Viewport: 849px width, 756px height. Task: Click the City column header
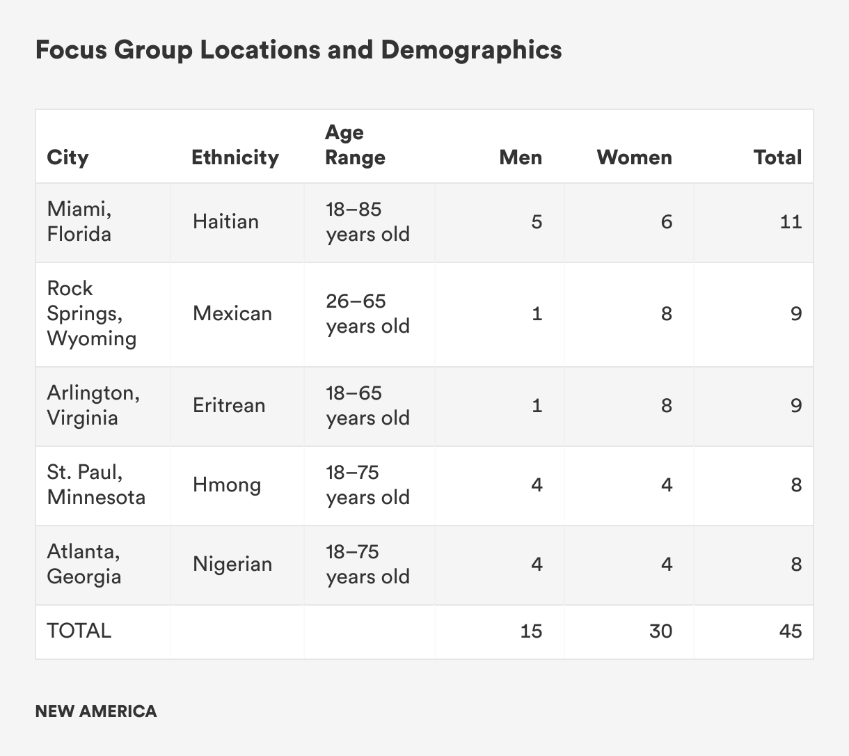[68, 157]
